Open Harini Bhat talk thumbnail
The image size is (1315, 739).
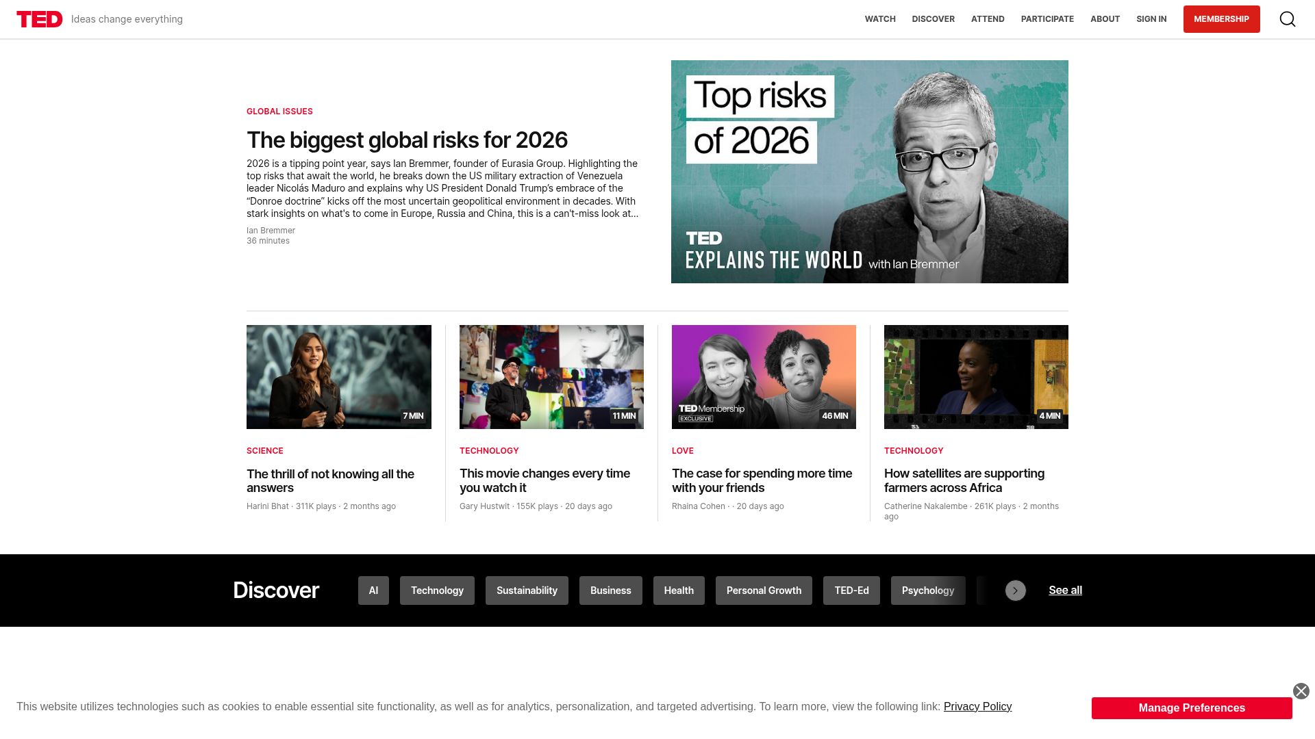click(339, 377)
